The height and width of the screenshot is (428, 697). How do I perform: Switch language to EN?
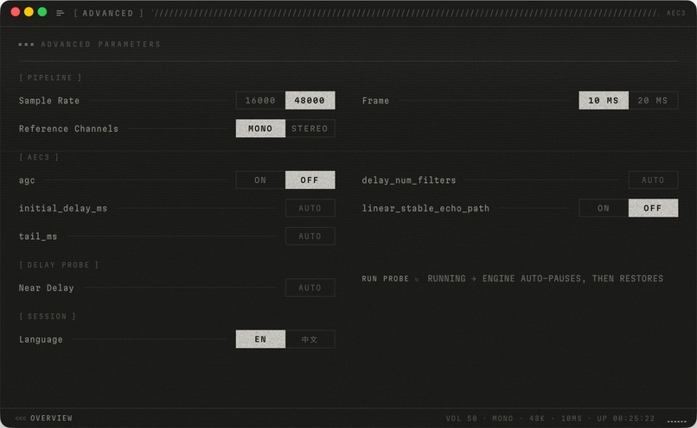point(260,339)
